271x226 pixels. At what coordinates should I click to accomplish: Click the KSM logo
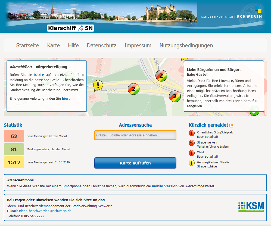(x=251, y=207)
